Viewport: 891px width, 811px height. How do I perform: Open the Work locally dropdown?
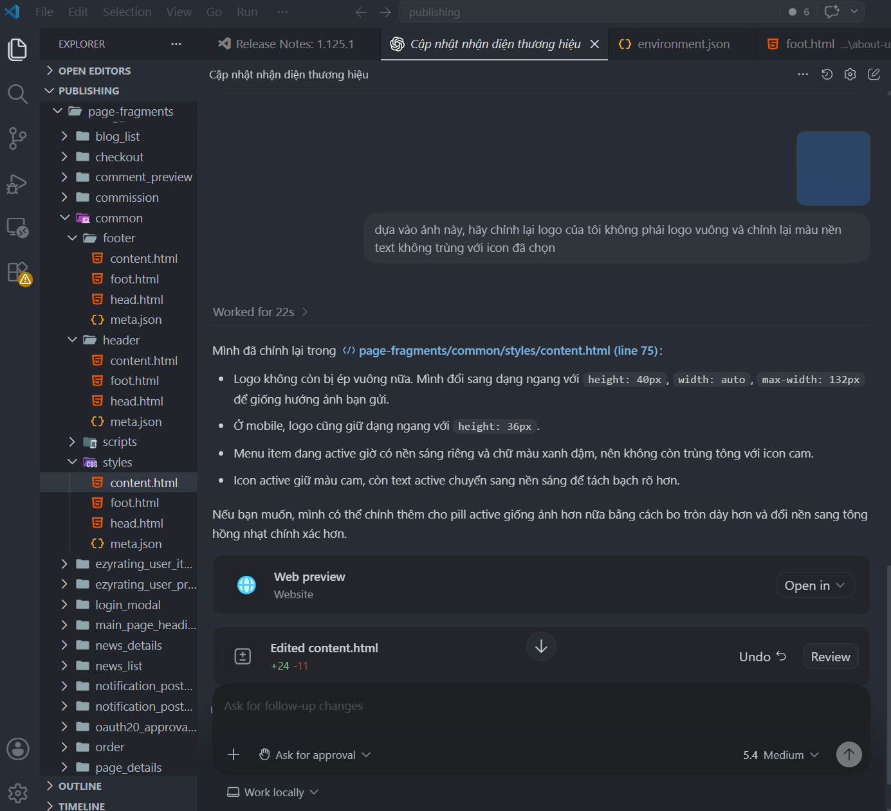click(273, 792)
